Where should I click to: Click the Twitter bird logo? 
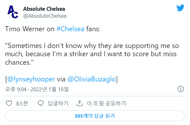[x=180, y=8]
